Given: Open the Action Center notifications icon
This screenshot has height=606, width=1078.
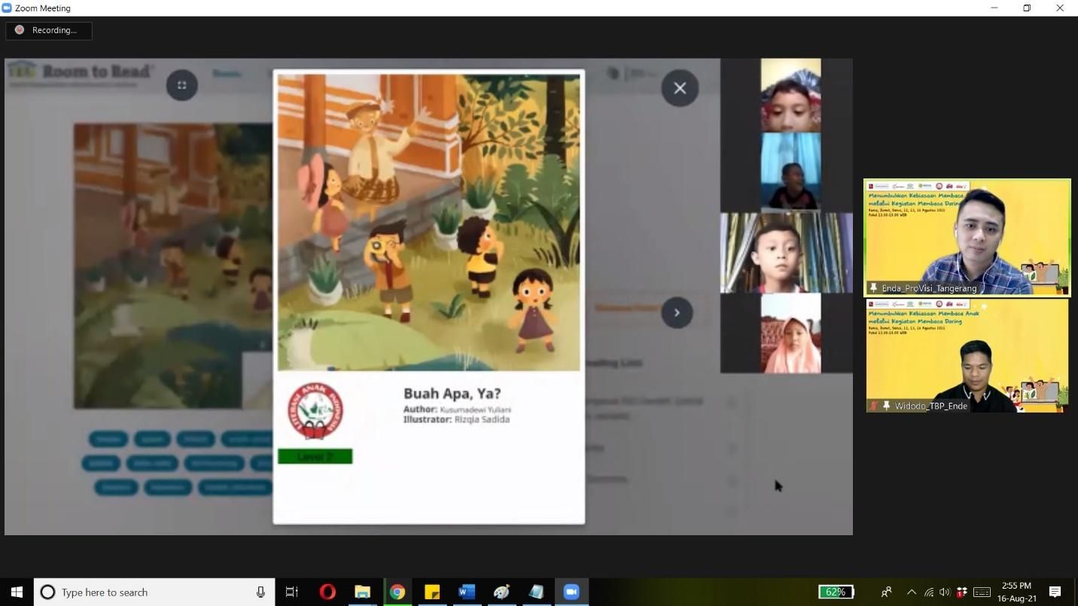Looking at the screenshot, I should click(1055, 592).
